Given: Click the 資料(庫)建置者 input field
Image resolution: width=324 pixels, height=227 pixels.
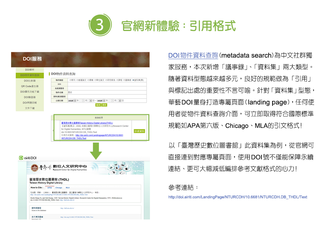Looking at the screenshot, I should point(107,96).
